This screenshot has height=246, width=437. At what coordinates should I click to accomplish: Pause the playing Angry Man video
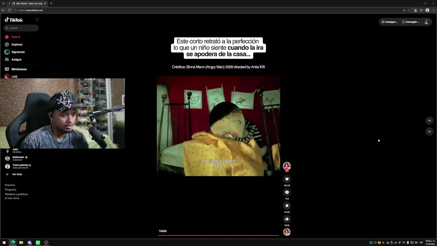(x=218, y=126)
